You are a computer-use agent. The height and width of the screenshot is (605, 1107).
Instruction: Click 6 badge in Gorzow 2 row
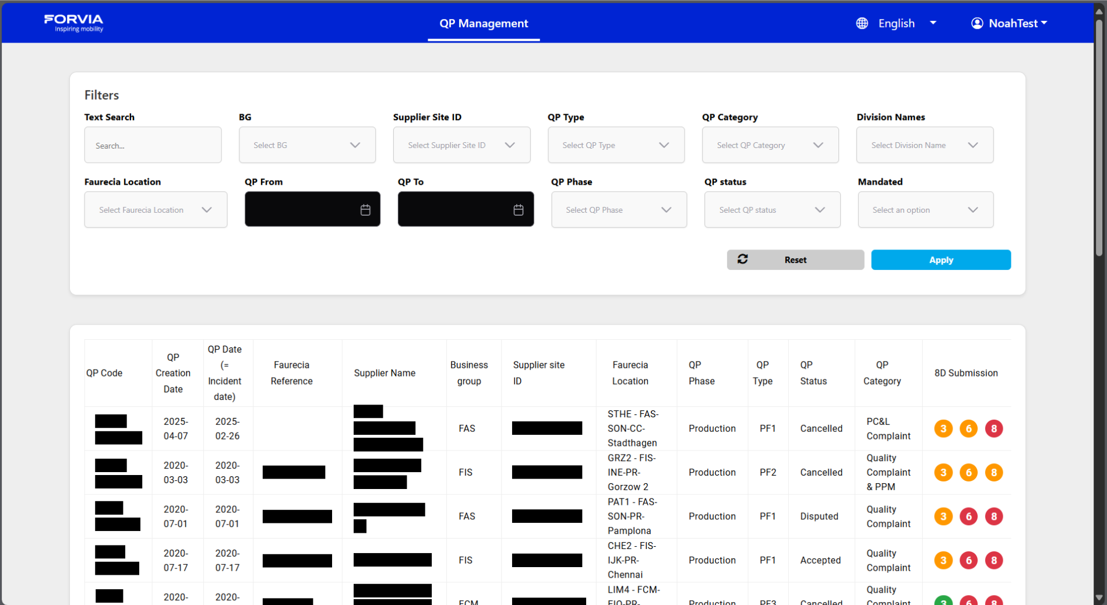[968, 473]
